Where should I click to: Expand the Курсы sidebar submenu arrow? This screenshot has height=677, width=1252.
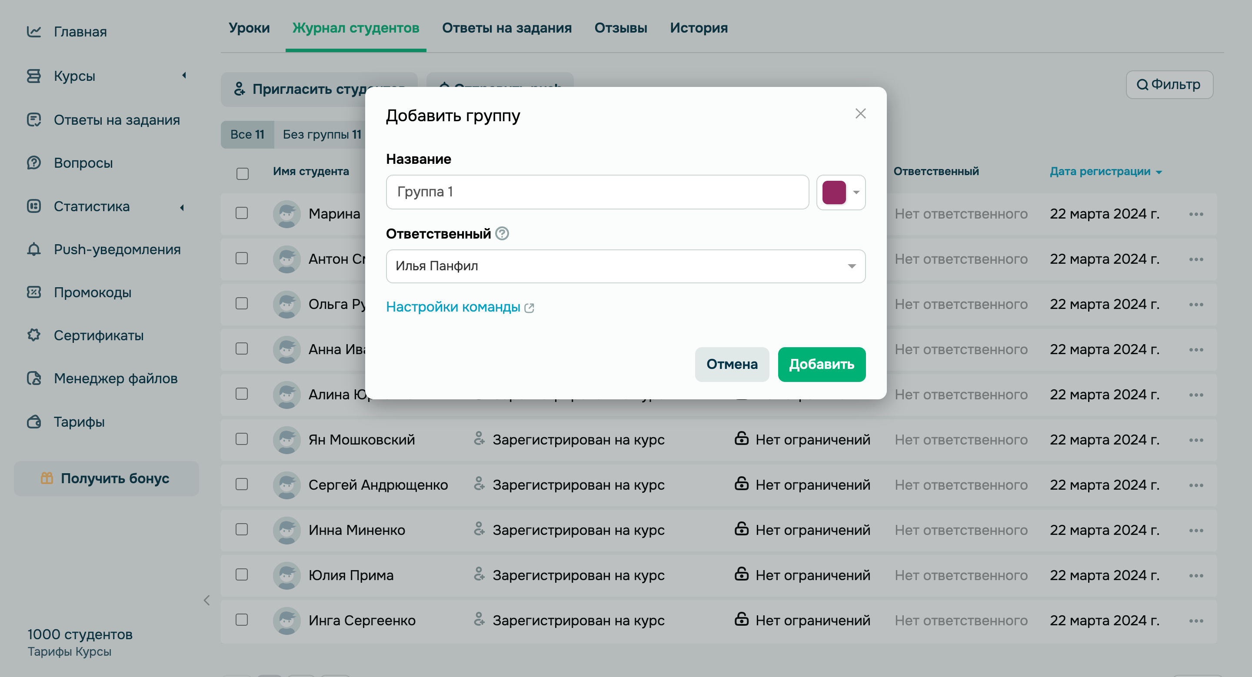click(184, 75)
